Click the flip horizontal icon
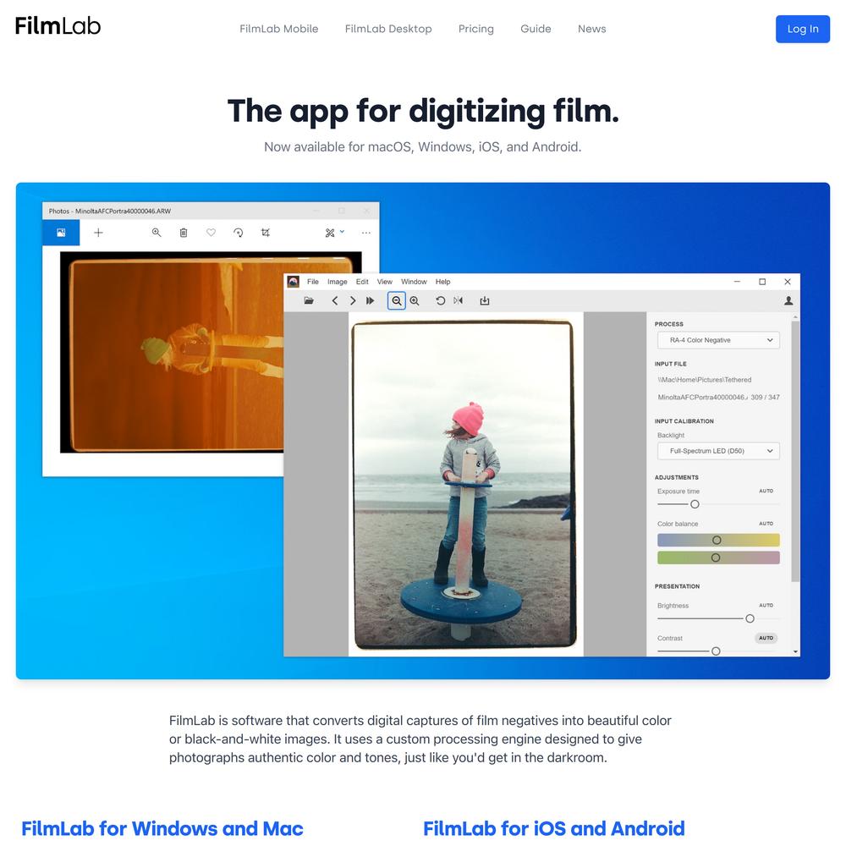The height and width of the screenshot is (846, 846). 458,300
